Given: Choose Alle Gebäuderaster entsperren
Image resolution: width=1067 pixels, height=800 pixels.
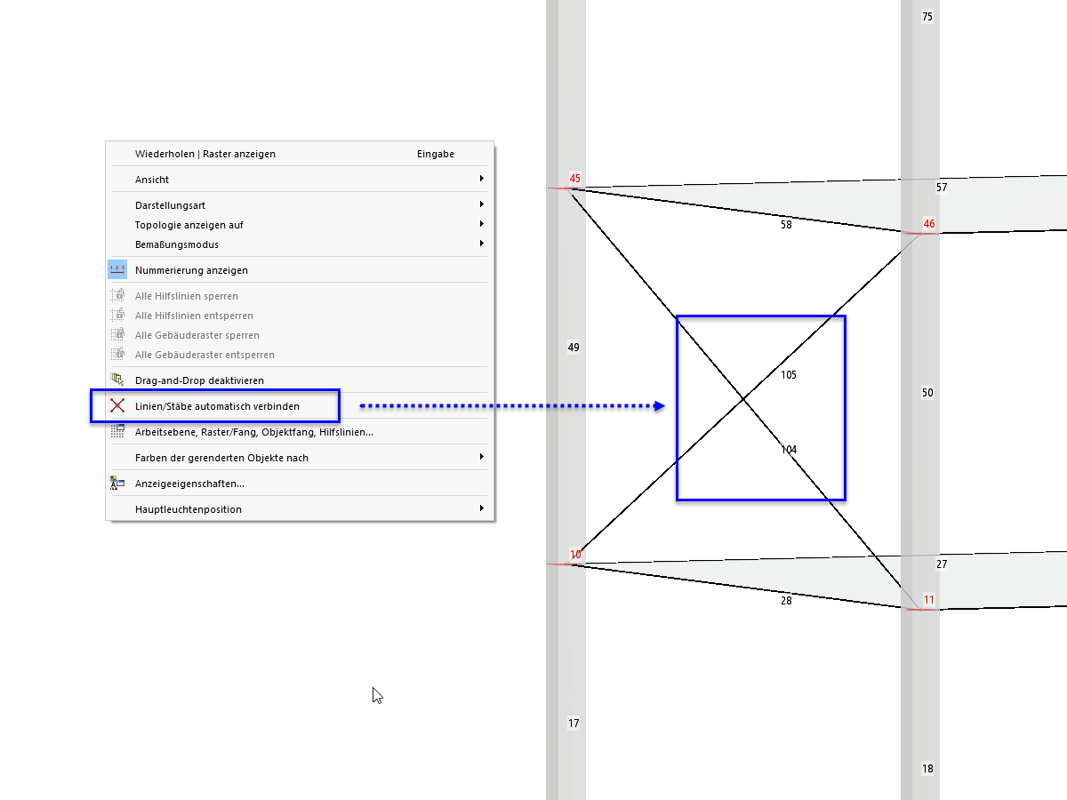Looking at the screenshot, I should [300, 355].
